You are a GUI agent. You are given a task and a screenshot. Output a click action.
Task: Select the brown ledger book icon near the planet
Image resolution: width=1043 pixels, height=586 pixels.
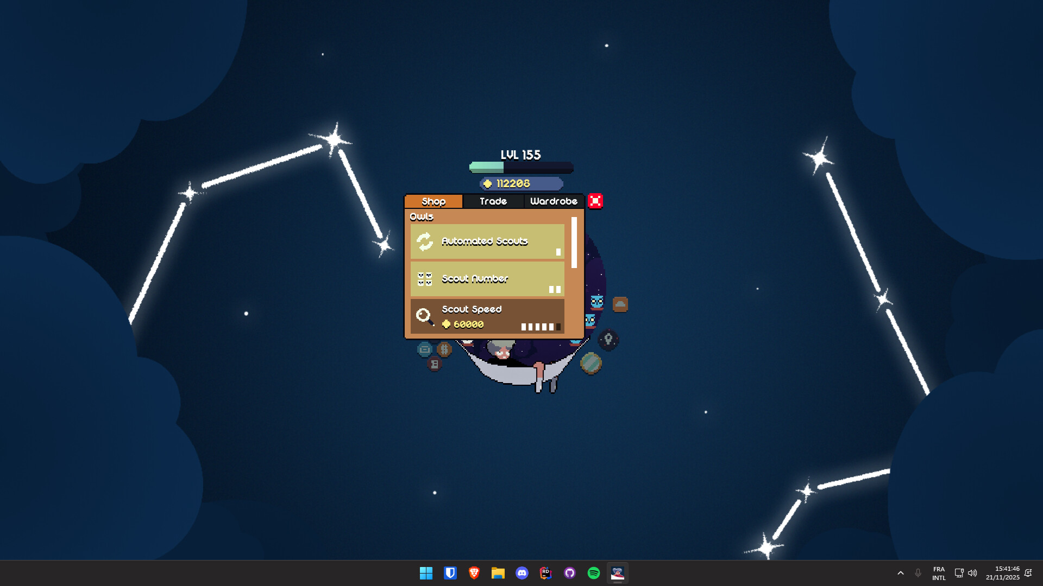pos(435,364)
